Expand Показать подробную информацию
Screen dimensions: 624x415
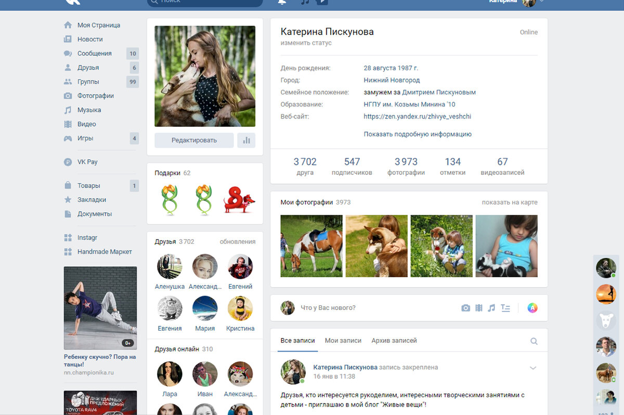coord(418,134)
